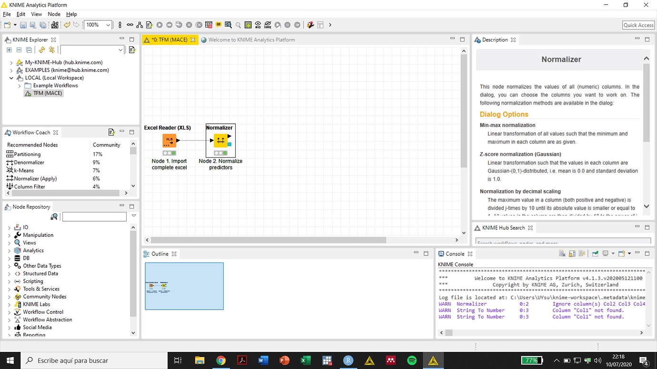Image resolution: width=657 pixels, height=369 pixels.
Task: Execute all workflow nodes
Action: tap(170, 25)
